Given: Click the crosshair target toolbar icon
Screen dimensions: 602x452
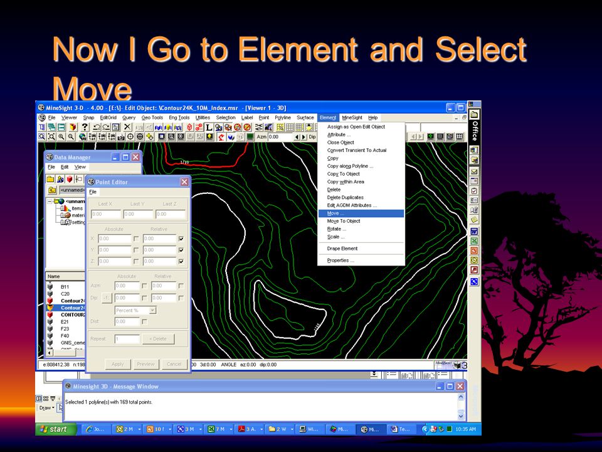Looking at the screenshot, I should point(130,136).
